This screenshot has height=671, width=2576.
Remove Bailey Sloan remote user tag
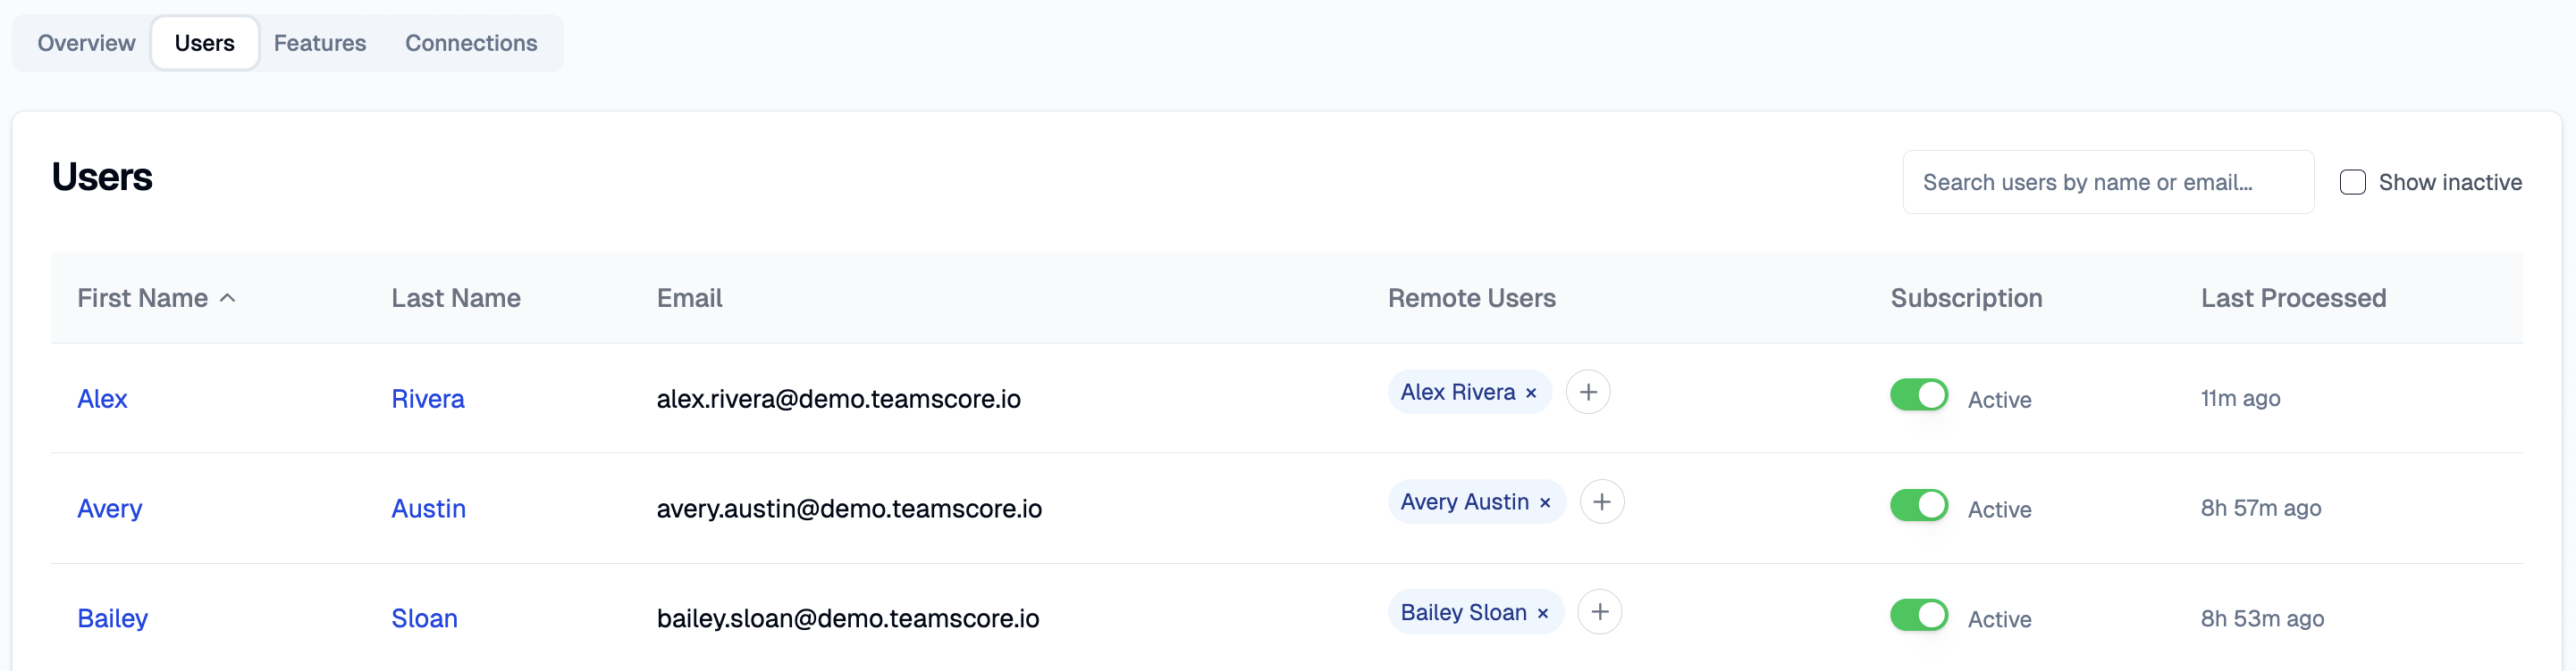(1542, 613)
